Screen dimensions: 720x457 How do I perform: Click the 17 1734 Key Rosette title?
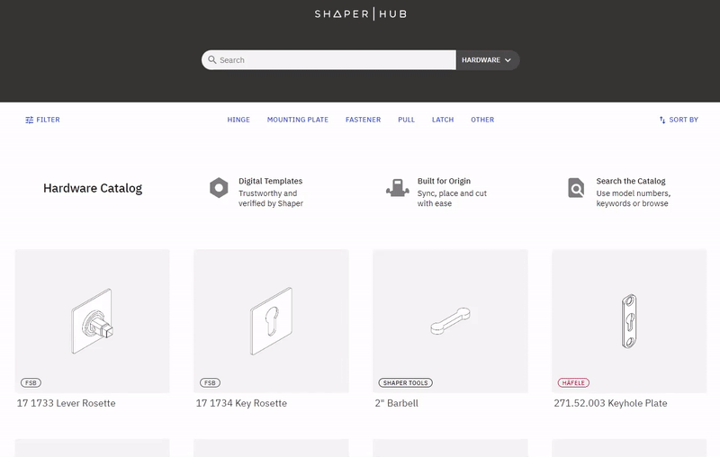(x=241, y=403)
